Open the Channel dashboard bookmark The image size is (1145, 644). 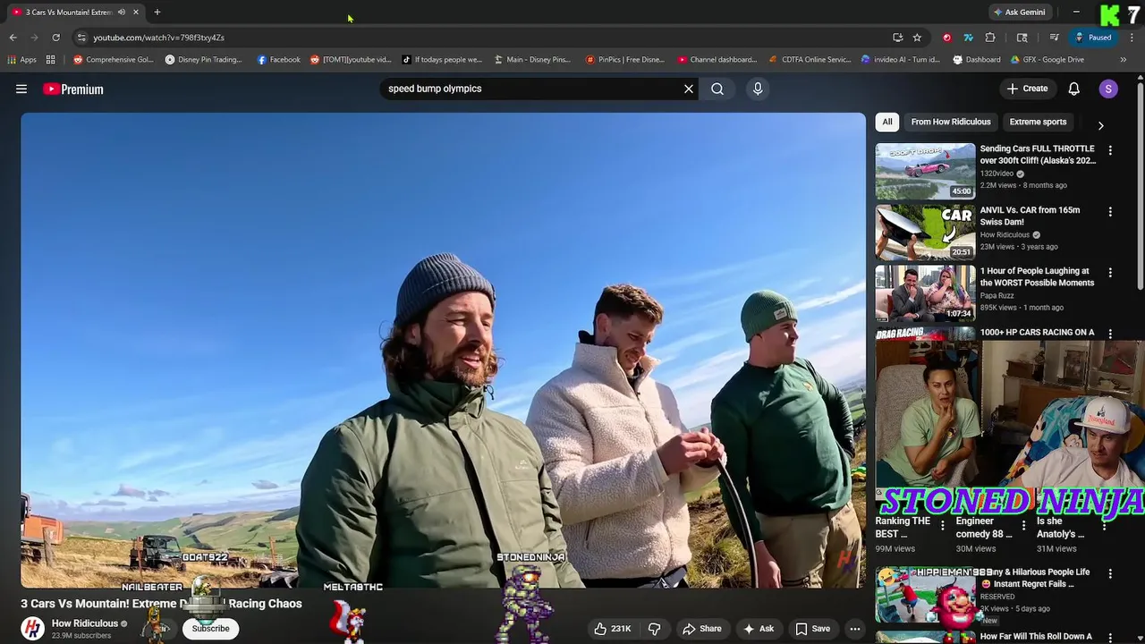pyautogui.click(x=717, y=60)
